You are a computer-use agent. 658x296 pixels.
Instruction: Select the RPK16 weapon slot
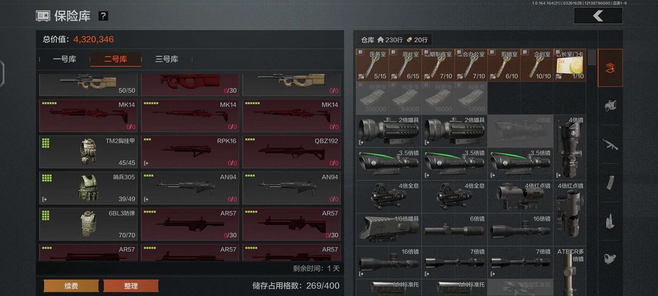point(190,152)
